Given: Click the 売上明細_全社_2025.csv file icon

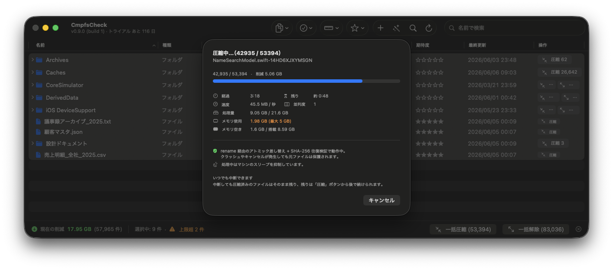Looking at the screenshot, I should pos(39,155).
